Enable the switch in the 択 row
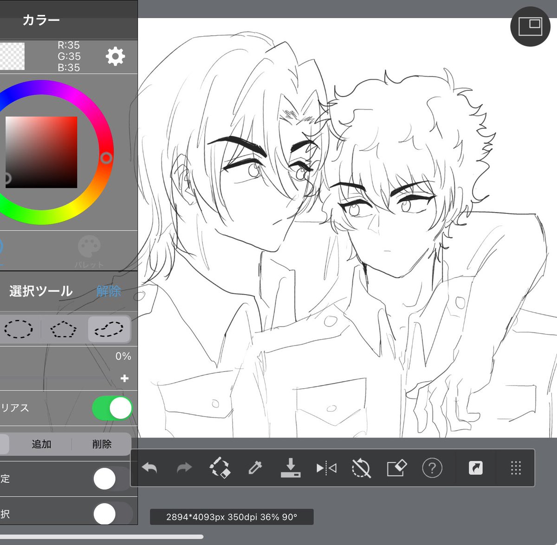Image resolution: width=557 pixels, height=545 pixels. click(112, 514)
